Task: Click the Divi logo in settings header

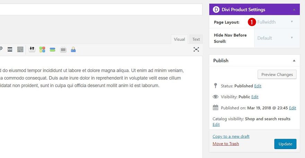Action: click(x=216, y=10)
